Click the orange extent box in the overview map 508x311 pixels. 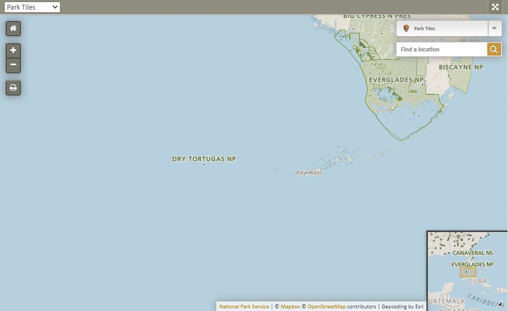pos(467,272)
